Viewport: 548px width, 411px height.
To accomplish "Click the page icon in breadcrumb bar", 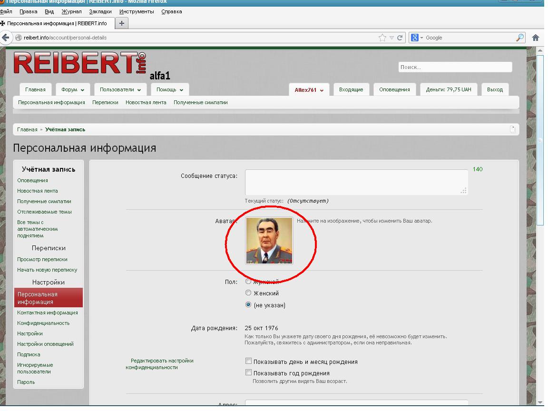I will [x=512, y=129].
